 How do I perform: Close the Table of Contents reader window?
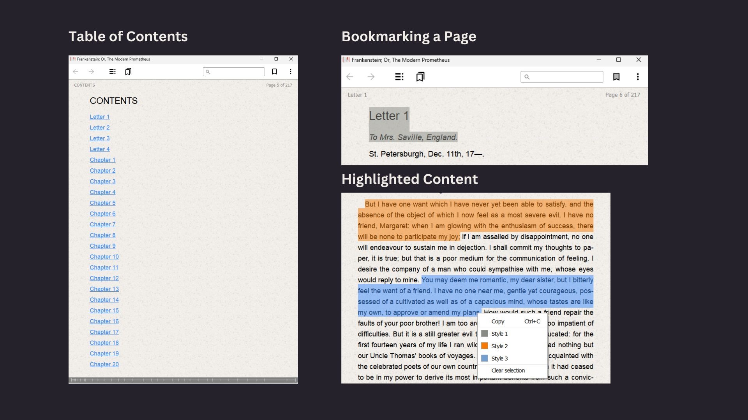pyautogui.click(x=291, y=59)
